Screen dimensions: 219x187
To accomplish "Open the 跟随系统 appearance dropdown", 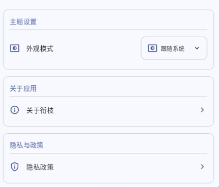I will [174, 48].
